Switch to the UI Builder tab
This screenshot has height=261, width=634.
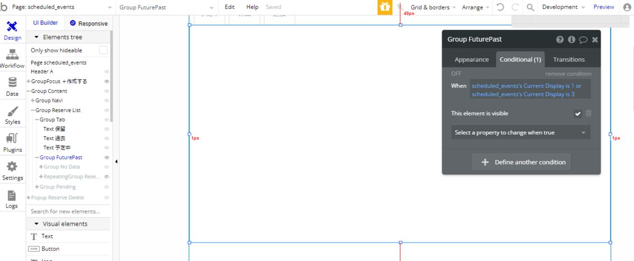coord(45,23)
